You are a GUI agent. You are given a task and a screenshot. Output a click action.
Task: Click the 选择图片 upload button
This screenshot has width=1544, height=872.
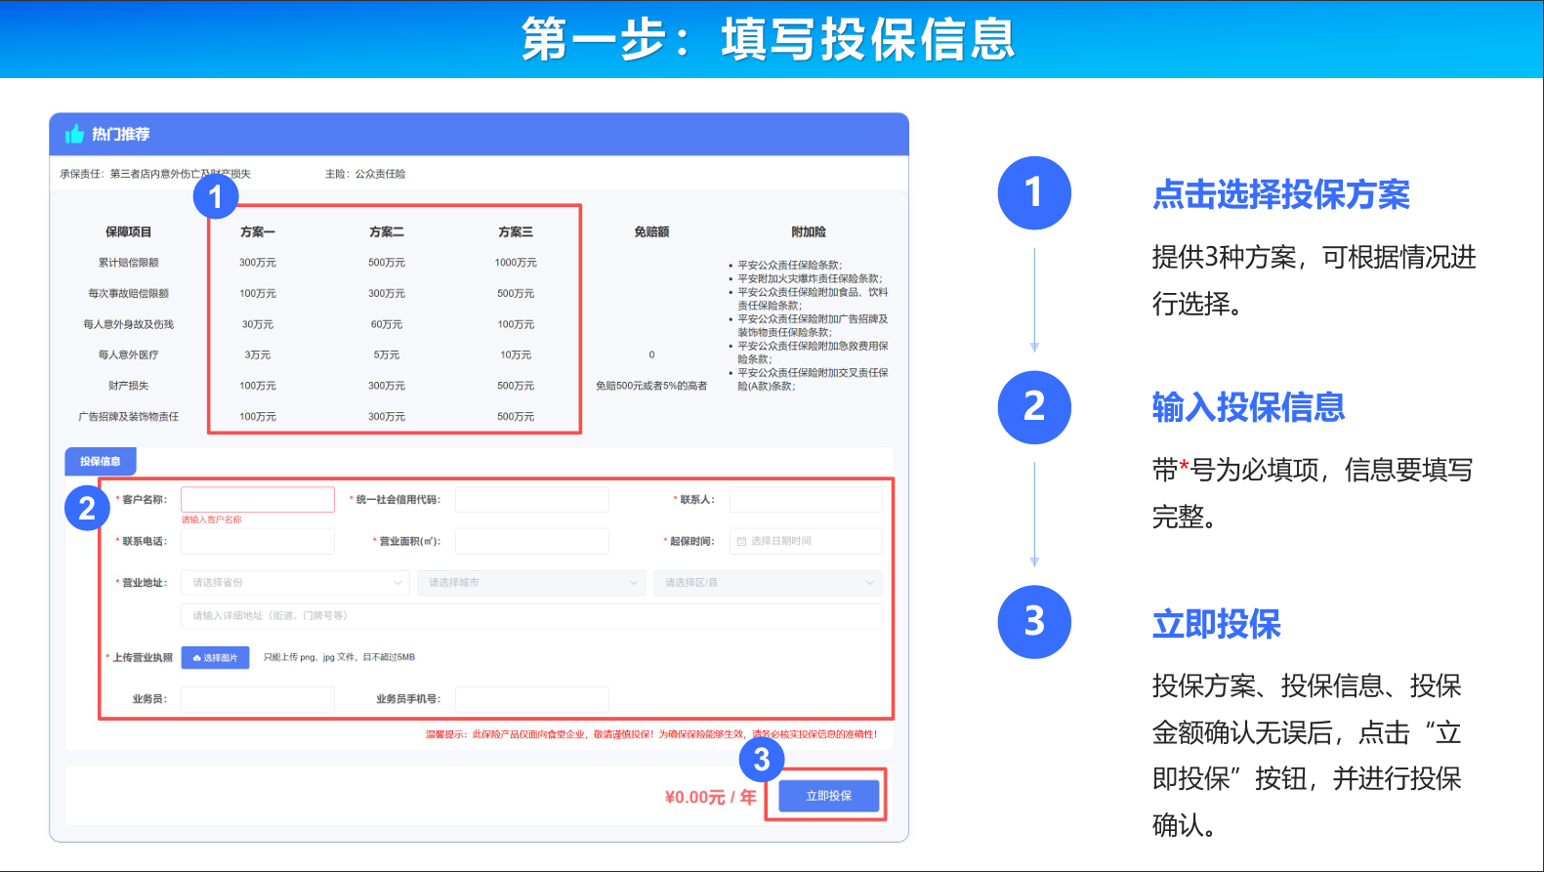coord(215,658)
